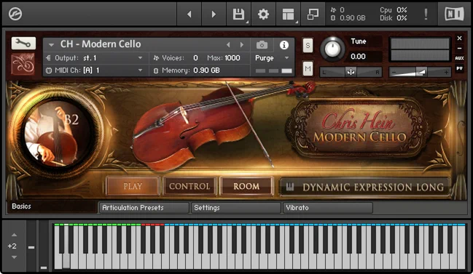Solo the instrument with the S button

[308, 45]
